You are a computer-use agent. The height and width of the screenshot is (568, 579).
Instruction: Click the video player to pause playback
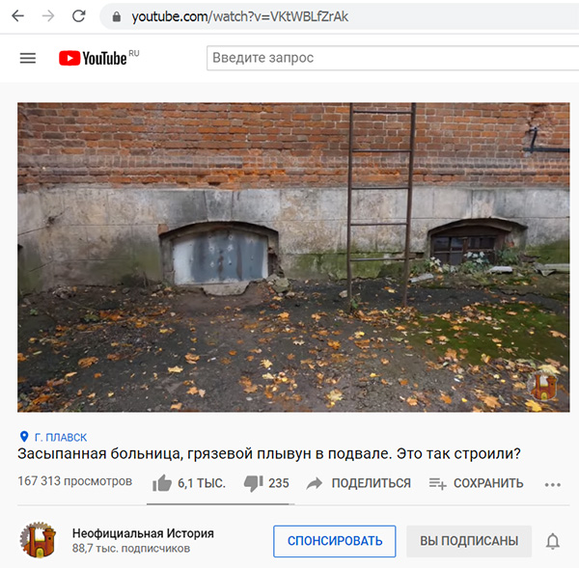[293, 257]
